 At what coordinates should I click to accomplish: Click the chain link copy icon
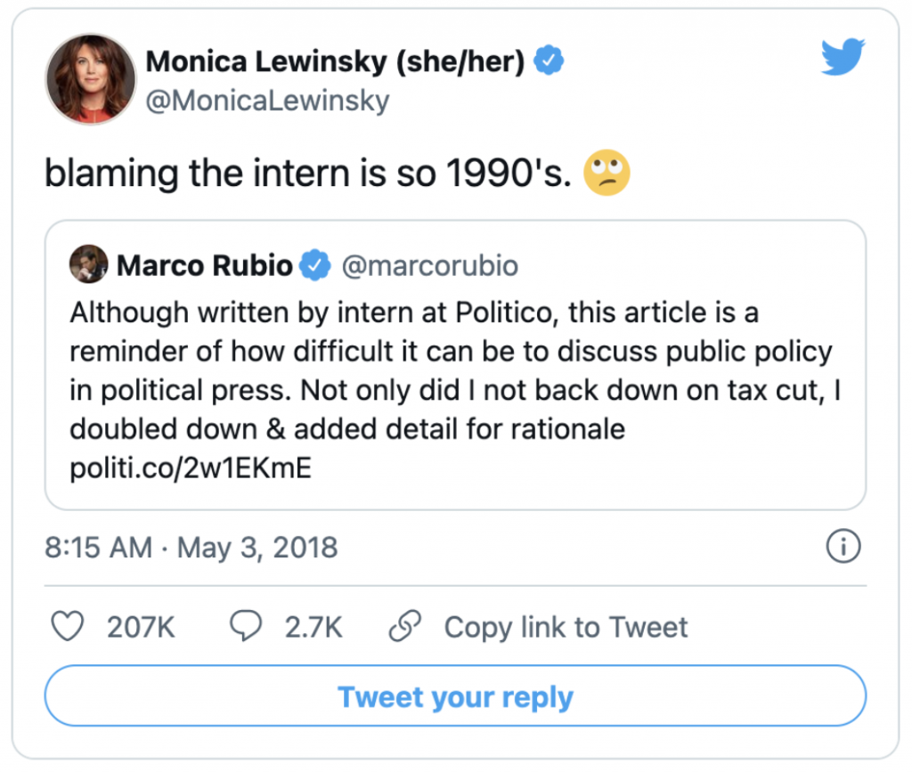click(404, 626)
